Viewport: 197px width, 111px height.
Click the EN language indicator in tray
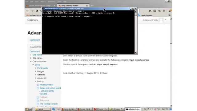pyautogui.click(x=145, y=109)
